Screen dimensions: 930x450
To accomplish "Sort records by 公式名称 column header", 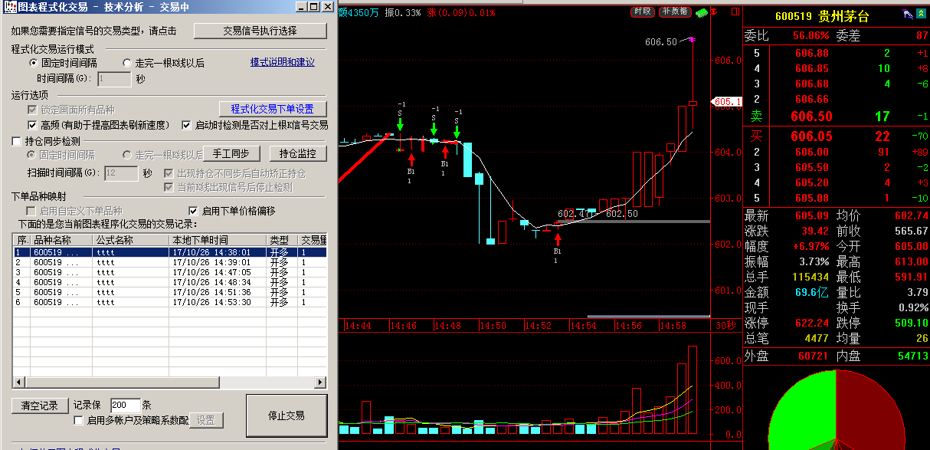I will pos(131,240).
